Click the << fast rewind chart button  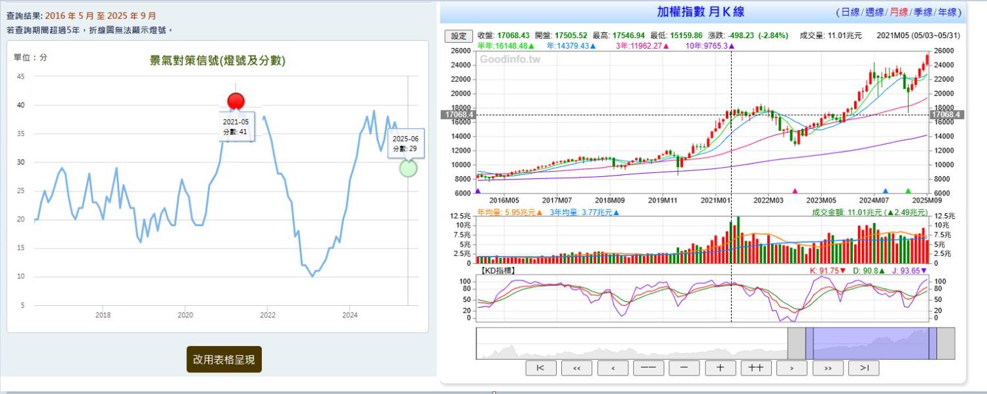577,368
